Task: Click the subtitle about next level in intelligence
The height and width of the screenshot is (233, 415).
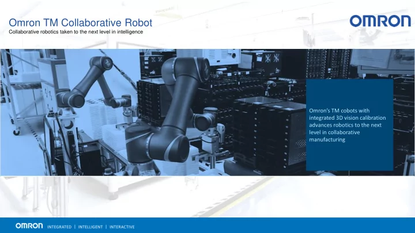Action: click(x=76, y=32)
